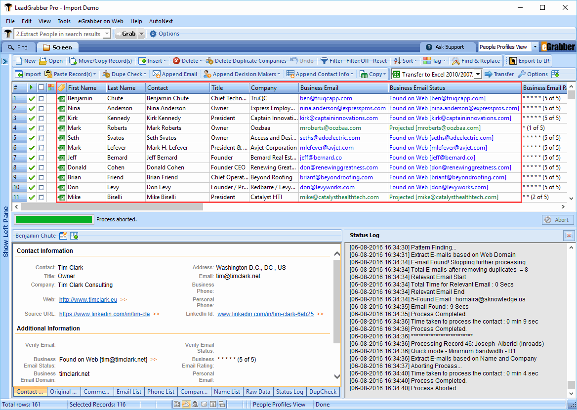Click the Abort button
Screen dimensions: 577x410
558,220
